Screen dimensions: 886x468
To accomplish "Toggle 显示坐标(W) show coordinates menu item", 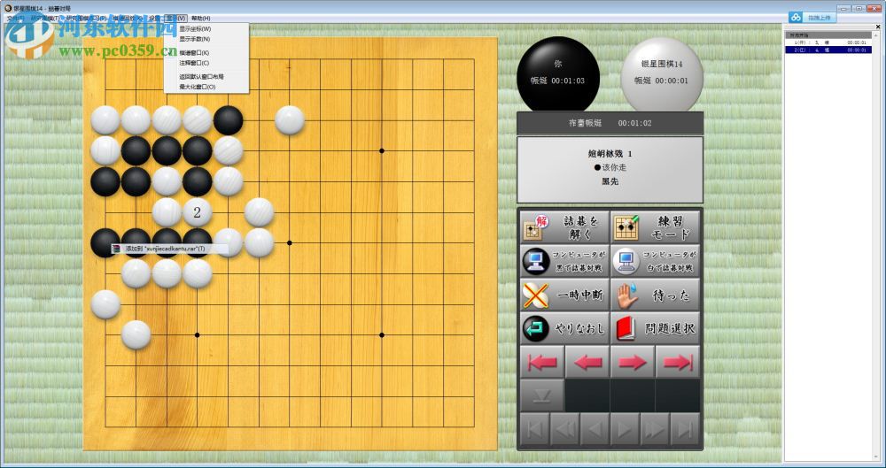I will pyautogui.click(x=206, y=29).
